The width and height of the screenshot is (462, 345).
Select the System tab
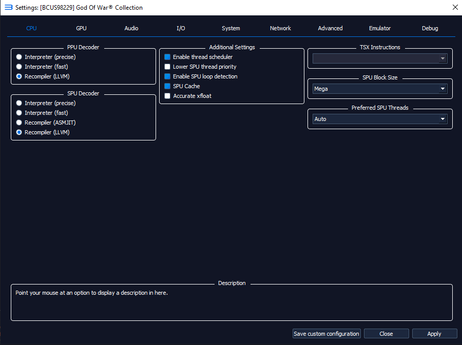click(x=230, y=28)
